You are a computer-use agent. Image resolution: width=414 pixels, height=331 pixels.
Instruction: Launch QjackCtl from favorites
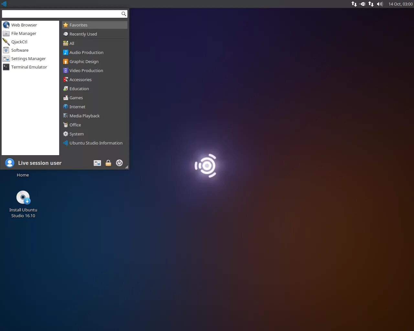19,42
